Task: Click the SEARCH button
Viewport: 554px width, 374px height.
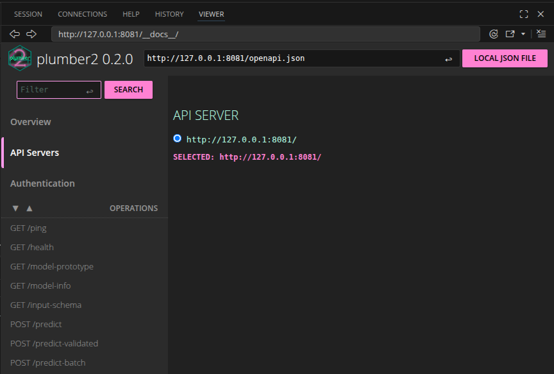Action: pyautogui.click(x=129, y=90)
